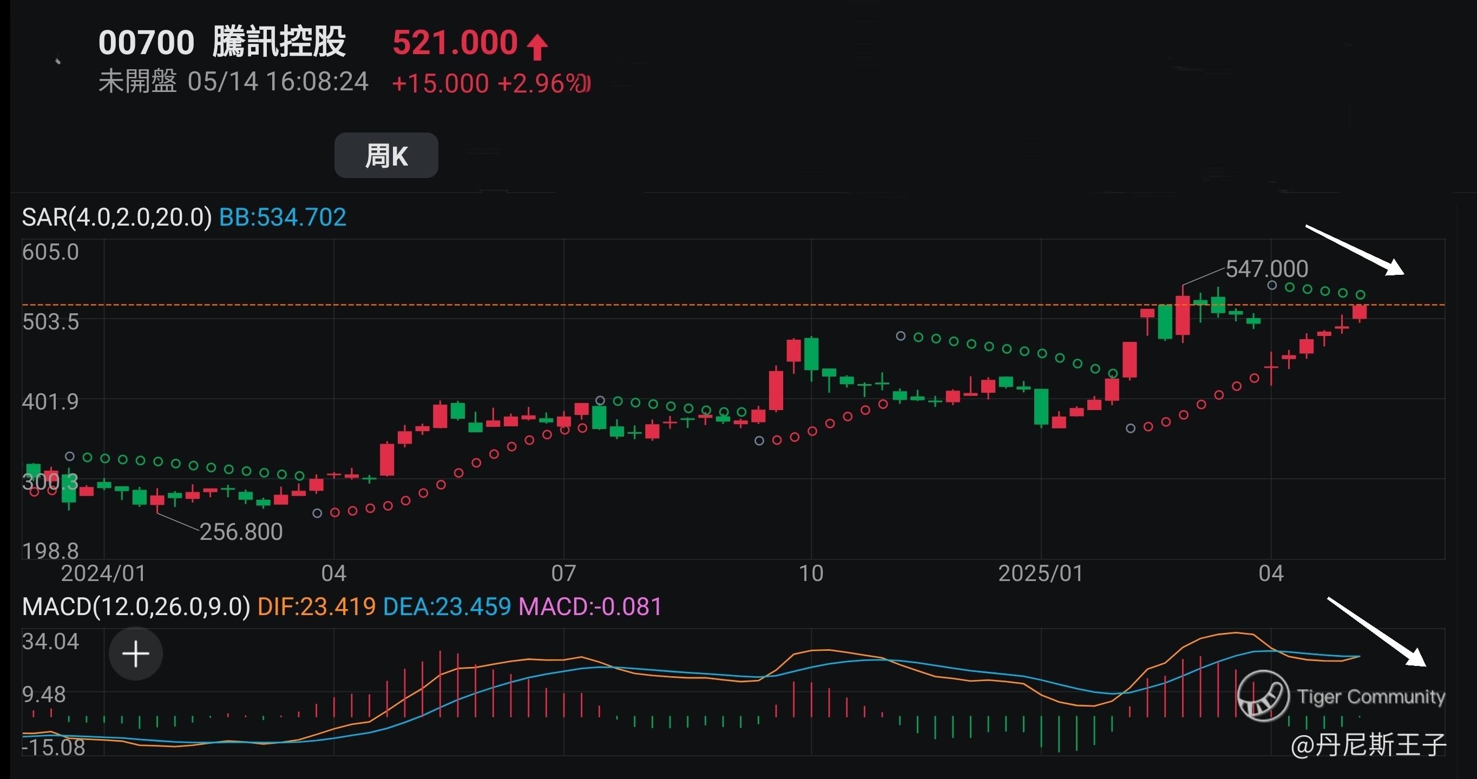
Task: Click the round plus button on the MACD panel
Action: pyautogui.click(x=136, y=653)
